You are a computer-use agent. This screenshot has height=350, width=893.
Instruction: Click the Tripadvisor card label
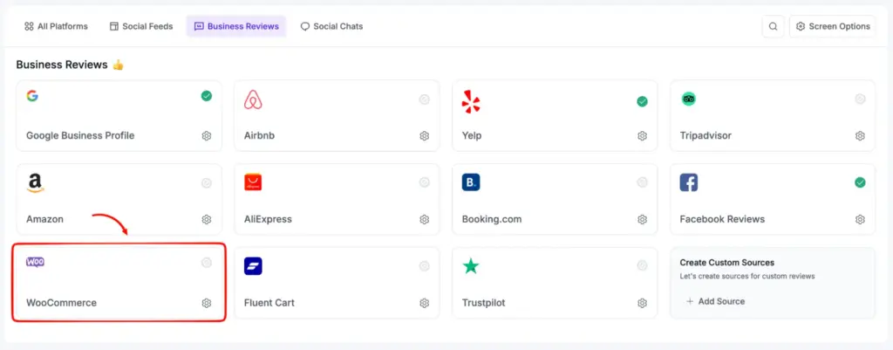(x=706, y=135)
